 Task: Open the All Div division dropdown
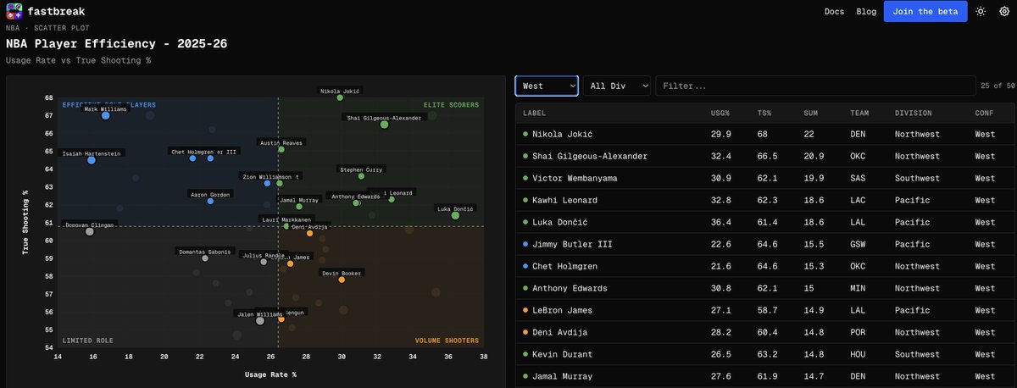[x=617, y=86]
